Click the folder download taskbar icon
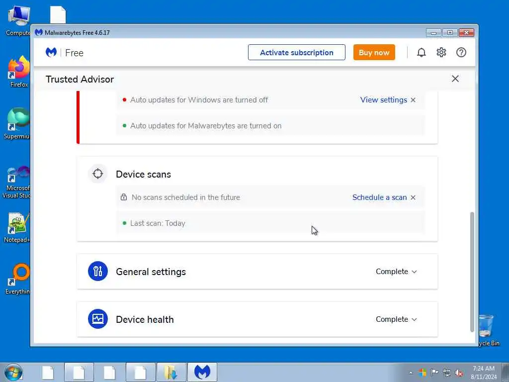 171,372
